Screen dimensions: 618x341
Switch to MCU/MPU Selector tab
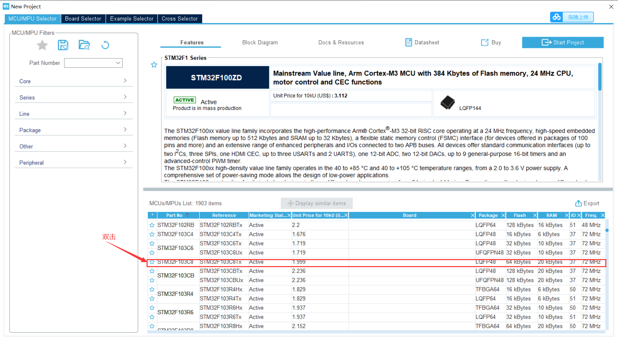click(x=32, y=19)
